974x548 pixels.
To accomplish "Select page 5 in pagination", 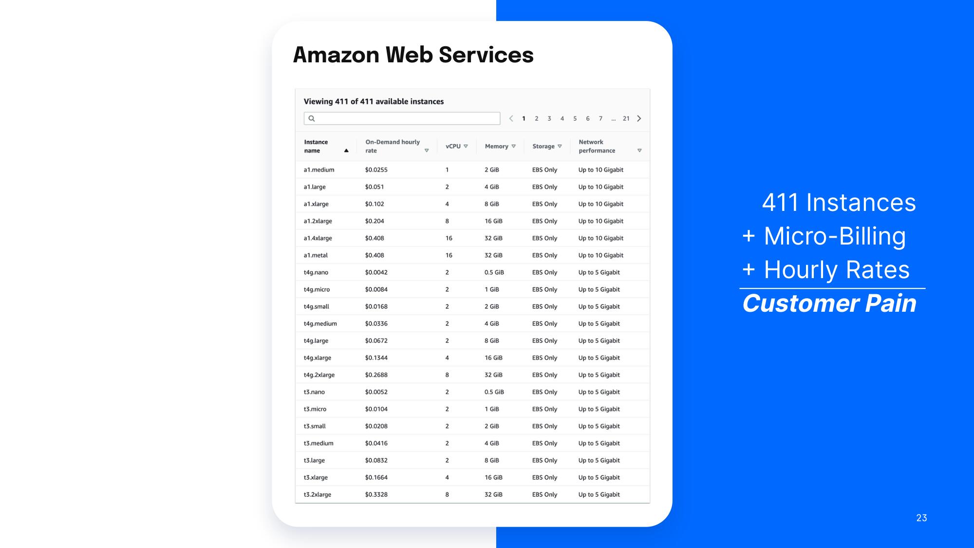I will 573,119.
